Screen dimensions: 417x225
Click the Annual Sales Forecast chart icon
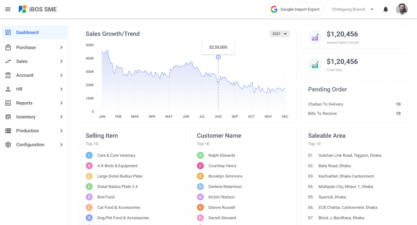click(315, 37)
